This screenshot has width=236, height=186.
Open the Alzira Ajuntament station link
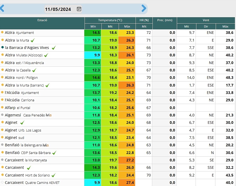coord(19,33)
